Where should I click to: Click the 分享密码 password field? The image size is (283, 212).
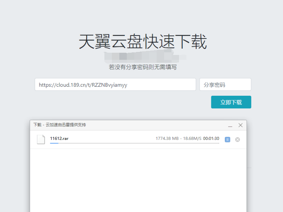225,85
